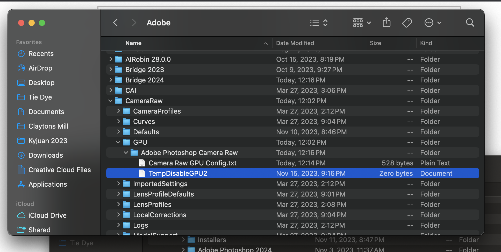Screen dimensions: 501x252
Task: Open the More options ellipsis icon
Action: tap(429, 23)
